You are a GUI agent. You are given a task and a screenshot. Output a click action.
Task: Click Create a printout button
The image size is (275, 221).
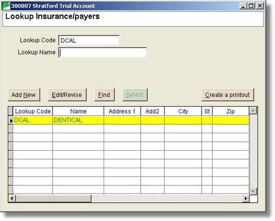click(x=228, y=94)
